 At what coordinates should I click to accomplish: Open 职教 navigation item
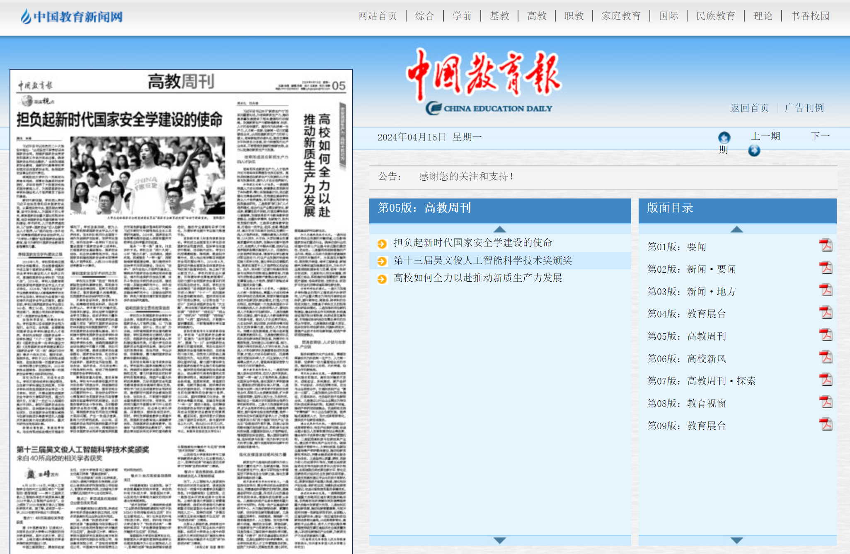click(574, 16)
